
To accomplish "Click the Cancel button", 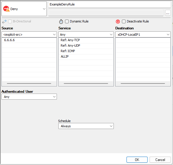I will click(x=160, y=160).
